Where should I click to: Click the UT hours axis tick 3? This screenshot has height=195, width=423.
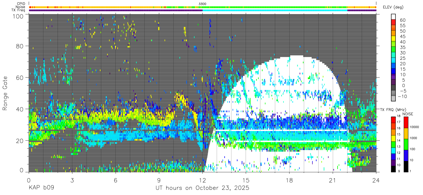pos(72,180)
